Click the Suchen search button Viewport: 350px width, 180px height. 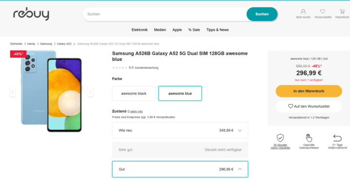click(x=262, y=14)
